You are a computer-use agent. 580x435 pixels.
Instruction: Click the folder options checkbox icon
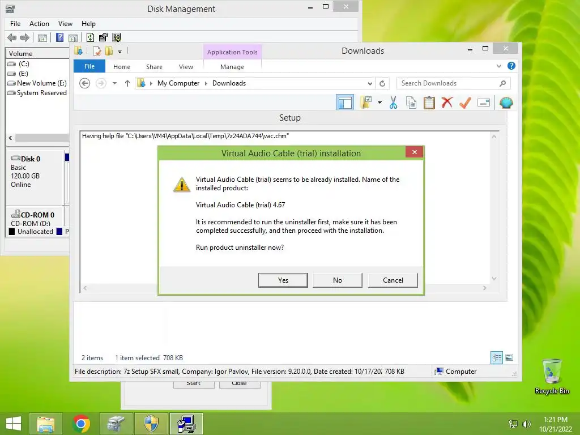point(366,103)
